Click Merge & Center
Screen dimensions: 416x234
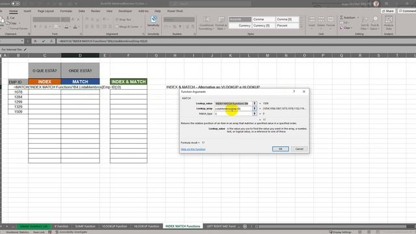tap(127, 27)
